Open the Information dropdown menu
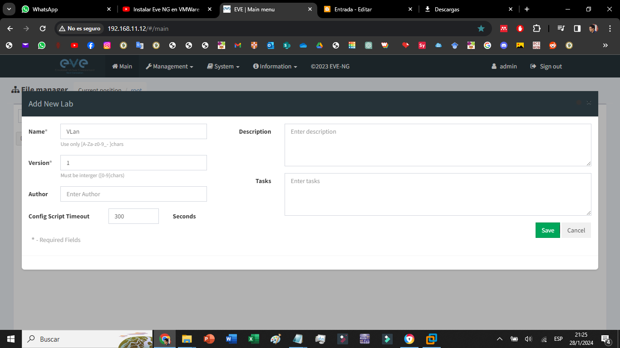Viewport: 620px width, 348px height. point(275,66)
